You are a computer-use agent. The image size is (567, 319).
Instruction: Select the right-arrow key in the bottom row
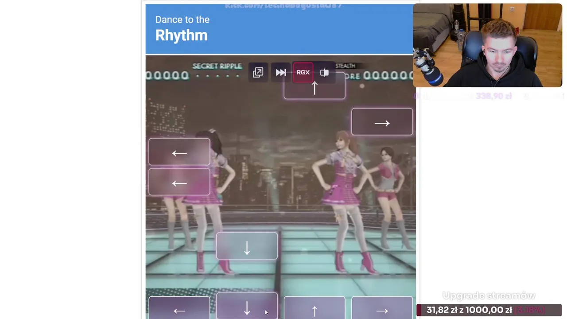[x=382, y=308]
